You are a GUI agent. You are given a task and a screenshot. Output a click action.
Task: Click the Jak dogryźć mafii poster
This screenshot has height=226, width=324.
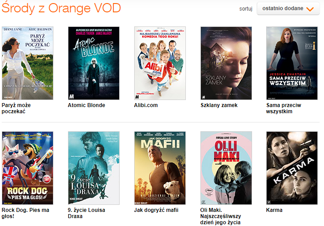tap(160, 168)
